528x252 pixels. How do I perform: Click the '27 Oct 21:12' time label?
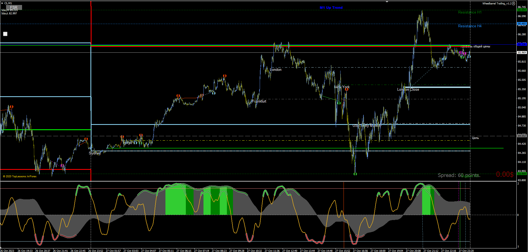pos(431,251)
